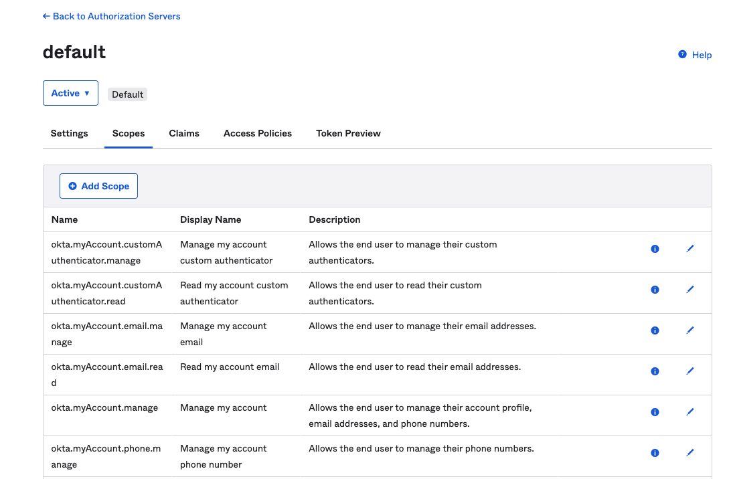Screen dimensions: 729x479
Task: Go to the Access Policies tab
Action: pos(258,133)
